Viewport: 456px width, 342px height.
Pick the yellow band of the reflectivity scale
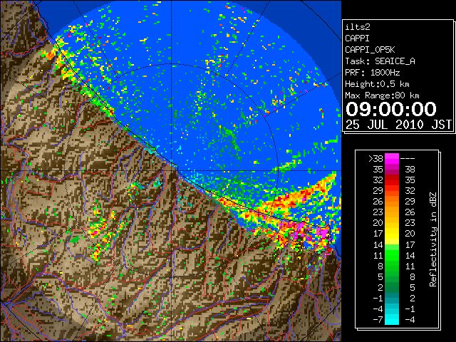pos(392,234)
